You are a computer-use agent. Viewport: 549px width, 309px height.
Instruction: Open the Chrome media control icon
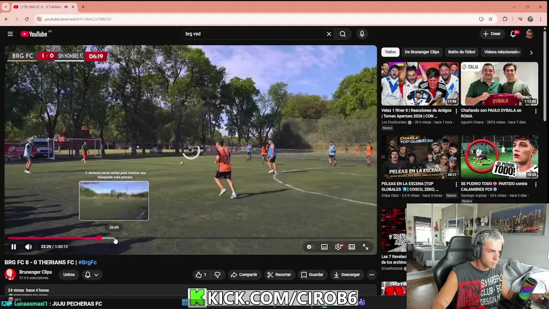[x=520, y=19]
